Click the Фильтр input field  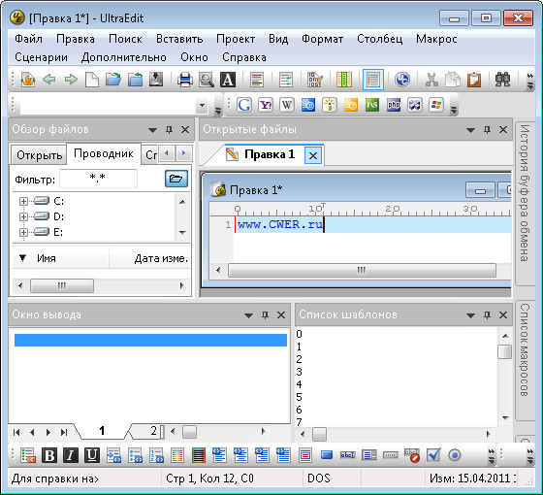98,179
